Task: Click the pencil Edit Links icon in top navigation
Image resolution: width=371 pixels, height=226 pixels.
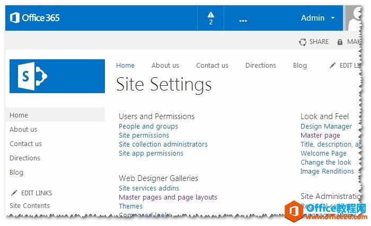Action: coord(332,66)
